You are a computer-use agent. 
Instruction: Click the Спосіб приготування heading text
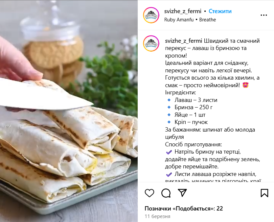pos(194,144)
